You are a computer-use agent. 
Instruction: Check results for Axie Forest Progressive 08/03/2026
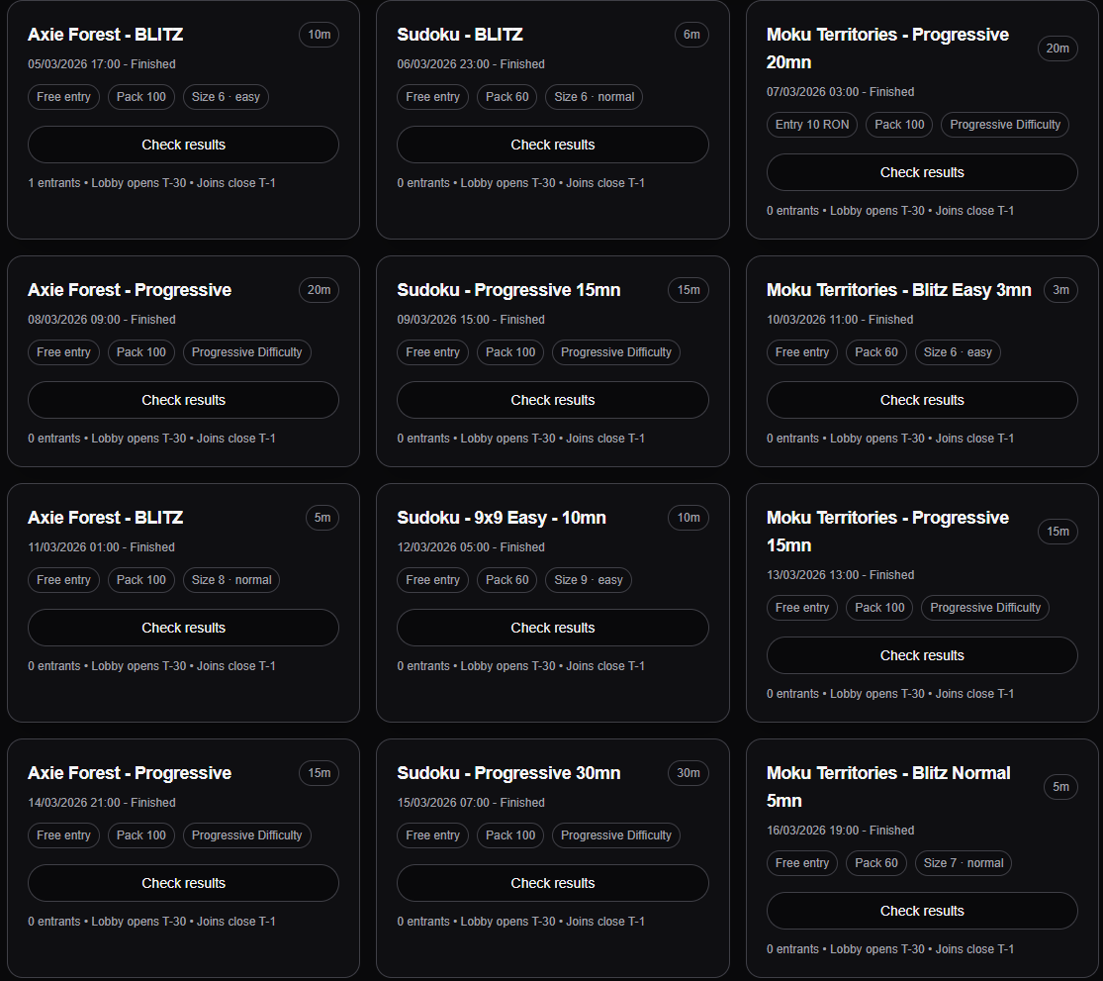tap(183, 401)
